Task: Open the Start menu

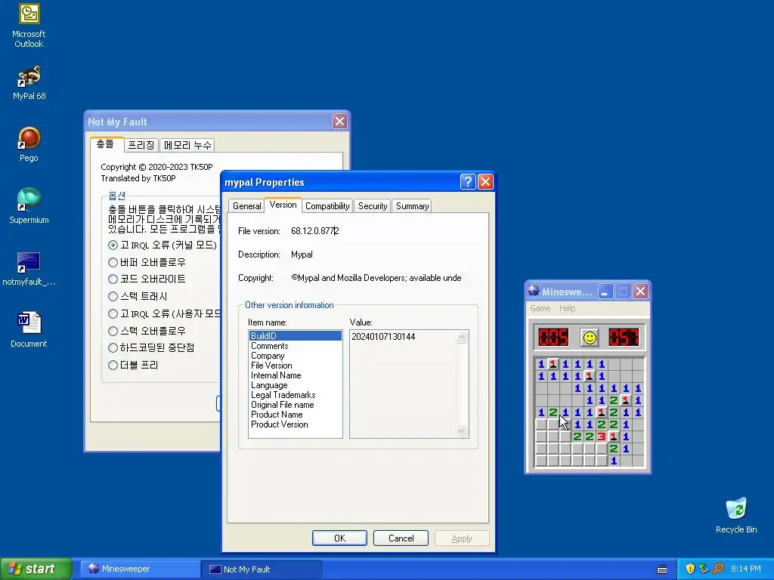Action: point(36,569)
